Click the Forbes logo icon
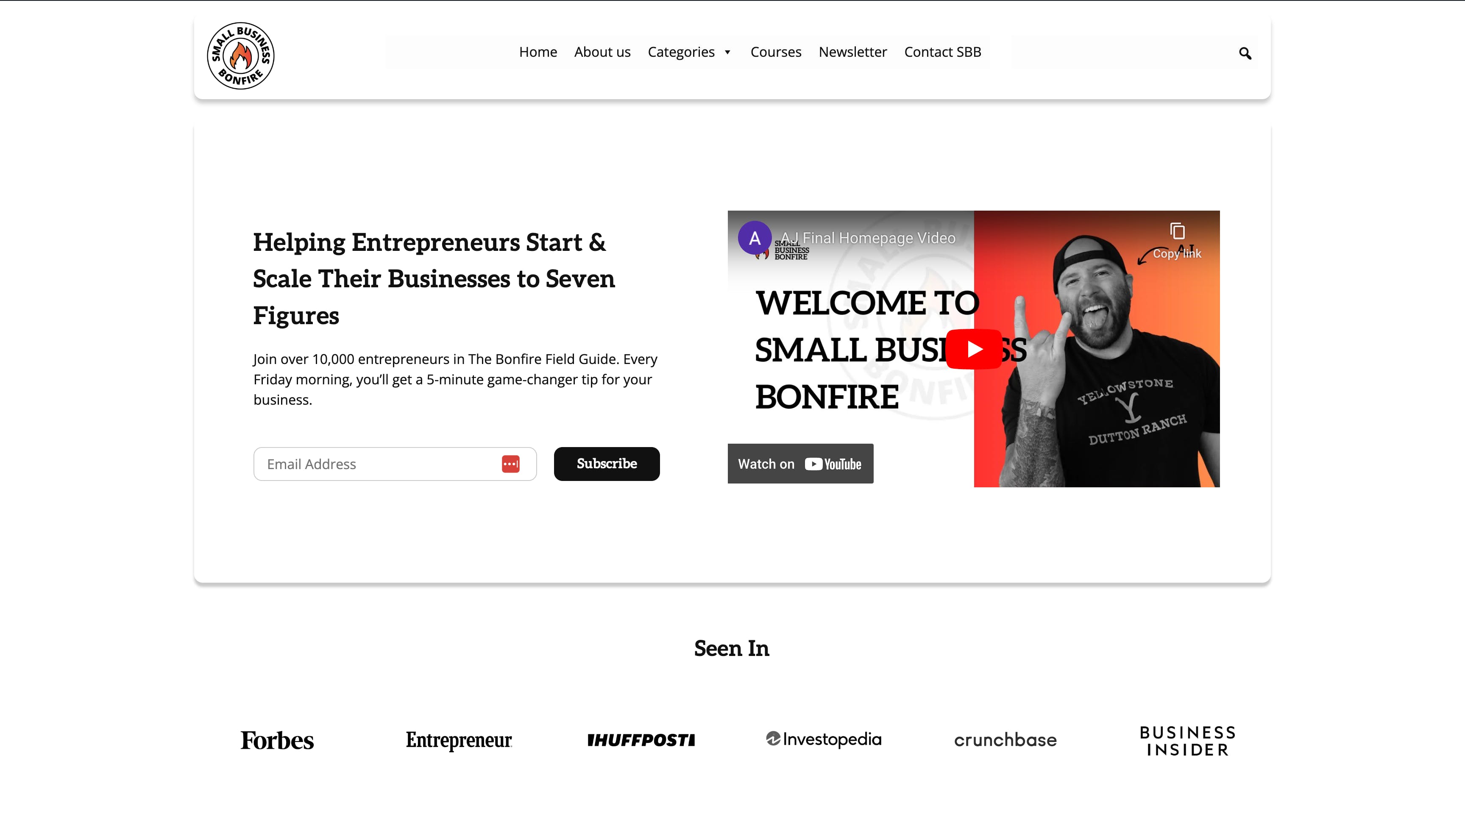 (x=277, y=739)
